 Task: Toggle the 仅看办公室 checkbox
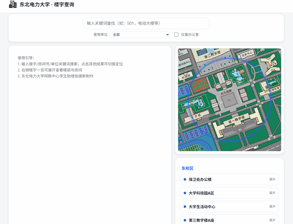click(x=176, y=35)
